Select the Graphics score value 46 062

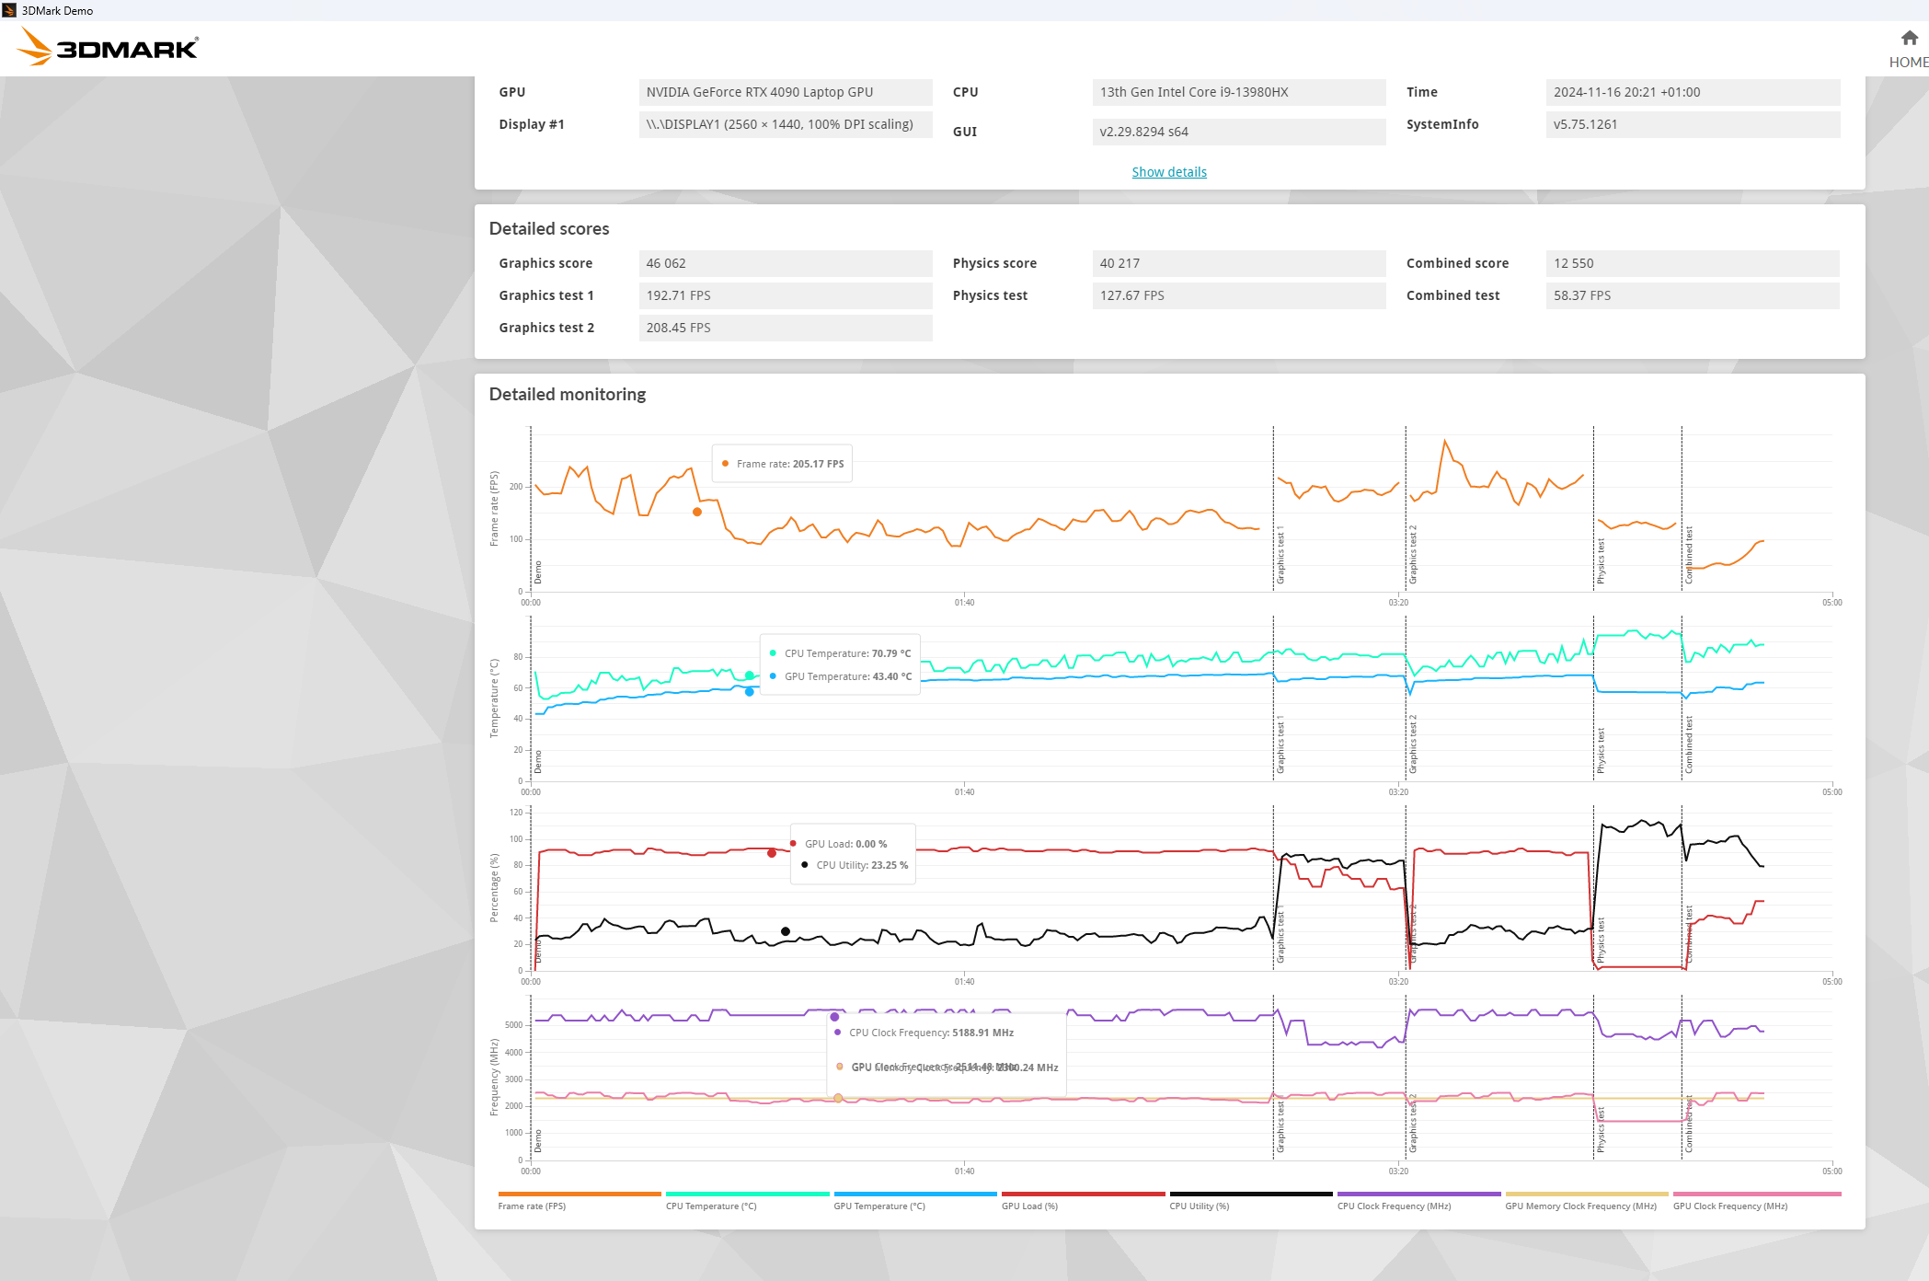(x=786, y=263)
